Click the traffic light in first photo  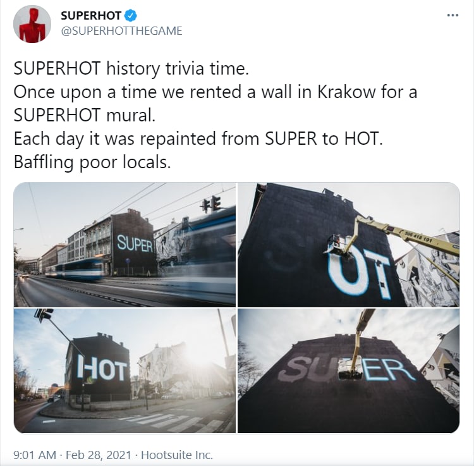pos(212,203)
